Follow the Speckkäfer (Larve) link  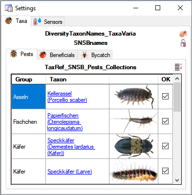click(x=70, y=172)
